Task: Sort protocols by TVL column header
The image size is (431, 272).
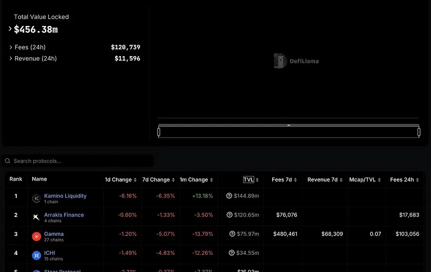Action: pyautogui.click(x=250, y=180)
